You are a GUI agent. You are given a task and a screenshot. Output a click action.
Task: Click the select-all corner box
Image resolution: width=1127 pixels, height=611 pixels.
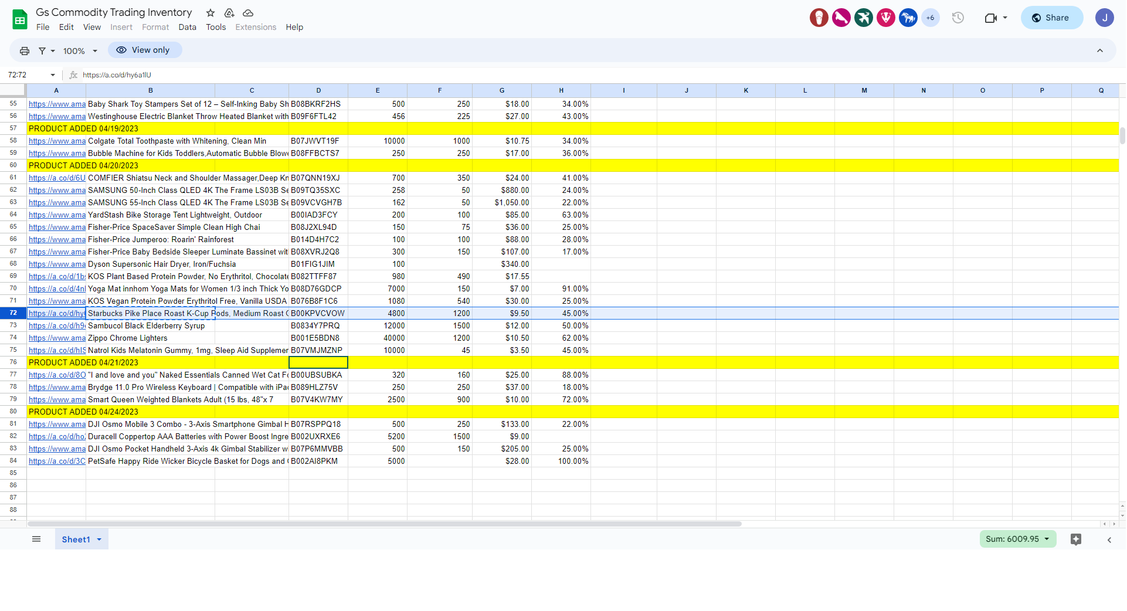click(13, 90)
